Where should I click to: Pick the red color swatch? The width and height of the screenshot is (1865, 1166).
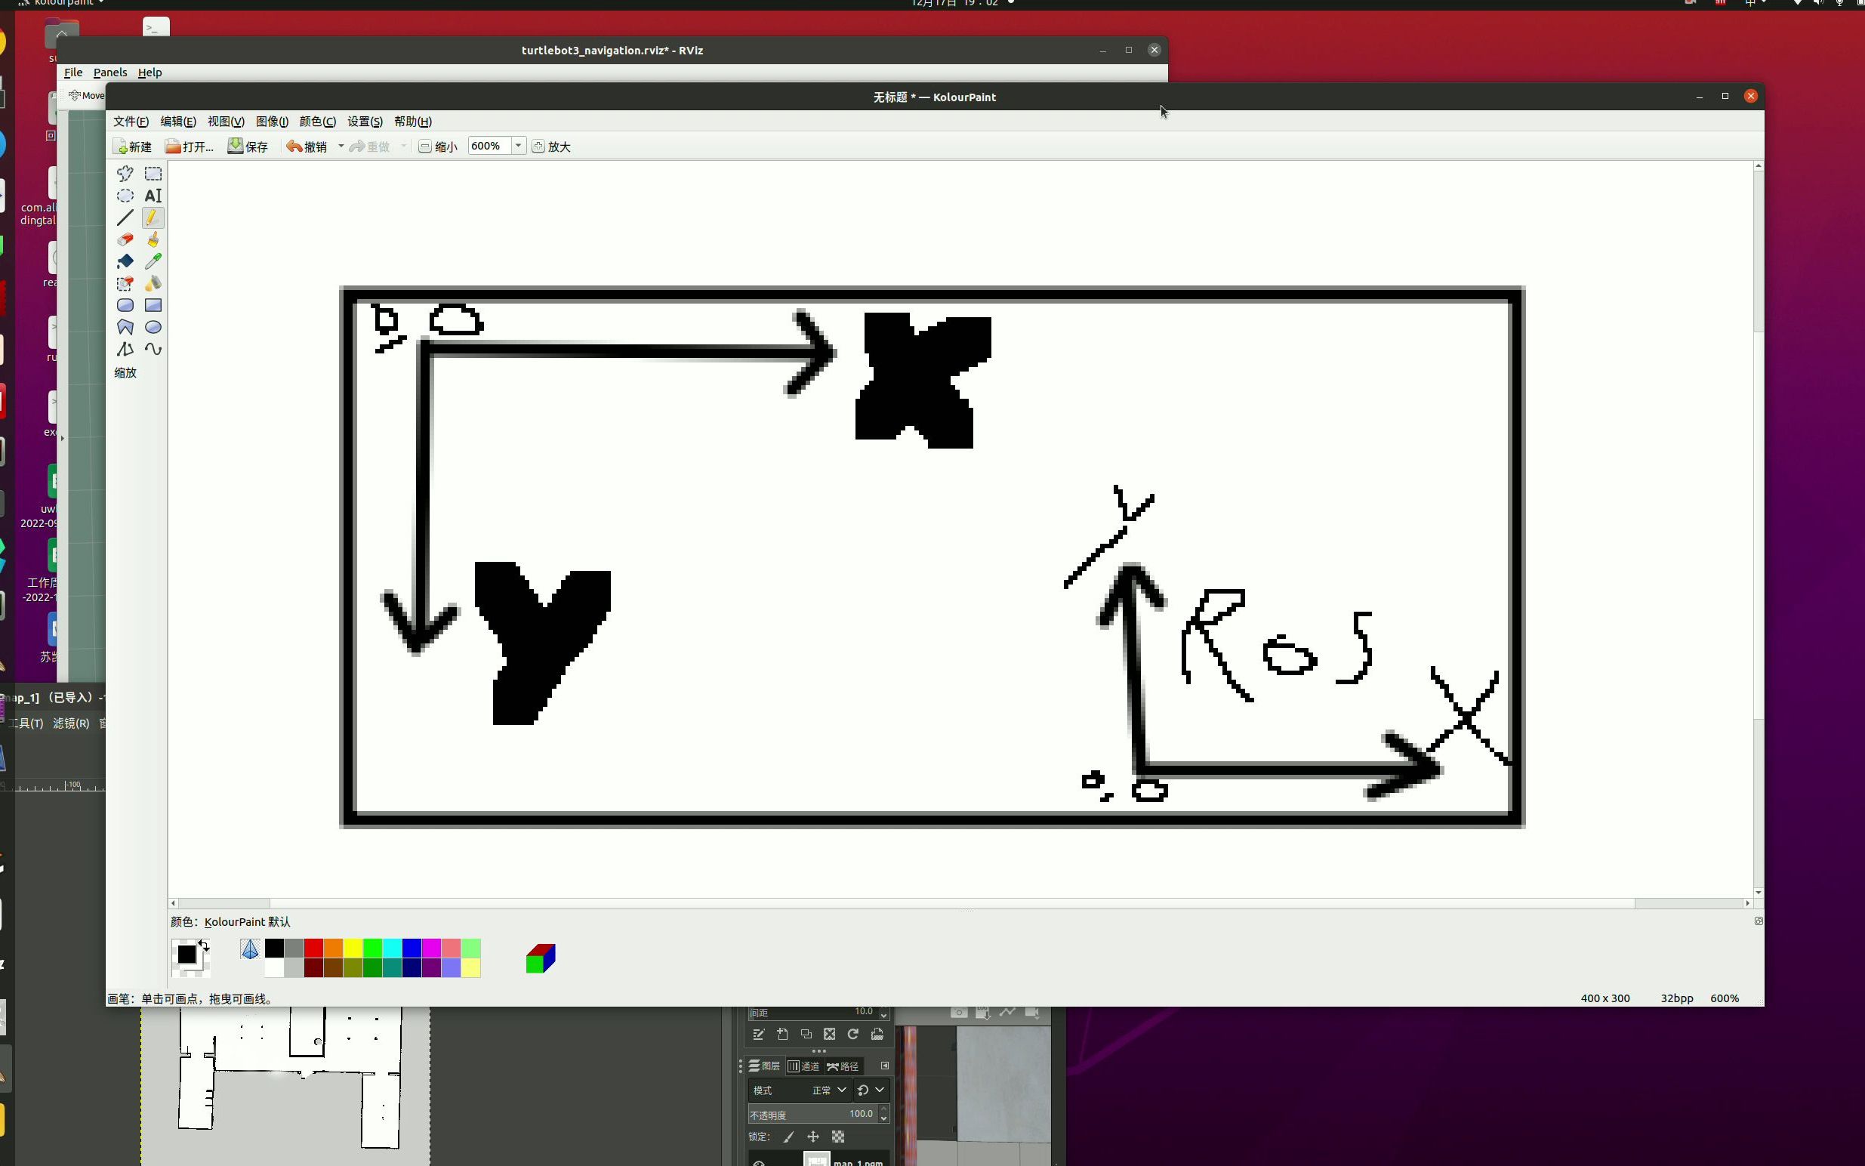(x=314, y=948)
